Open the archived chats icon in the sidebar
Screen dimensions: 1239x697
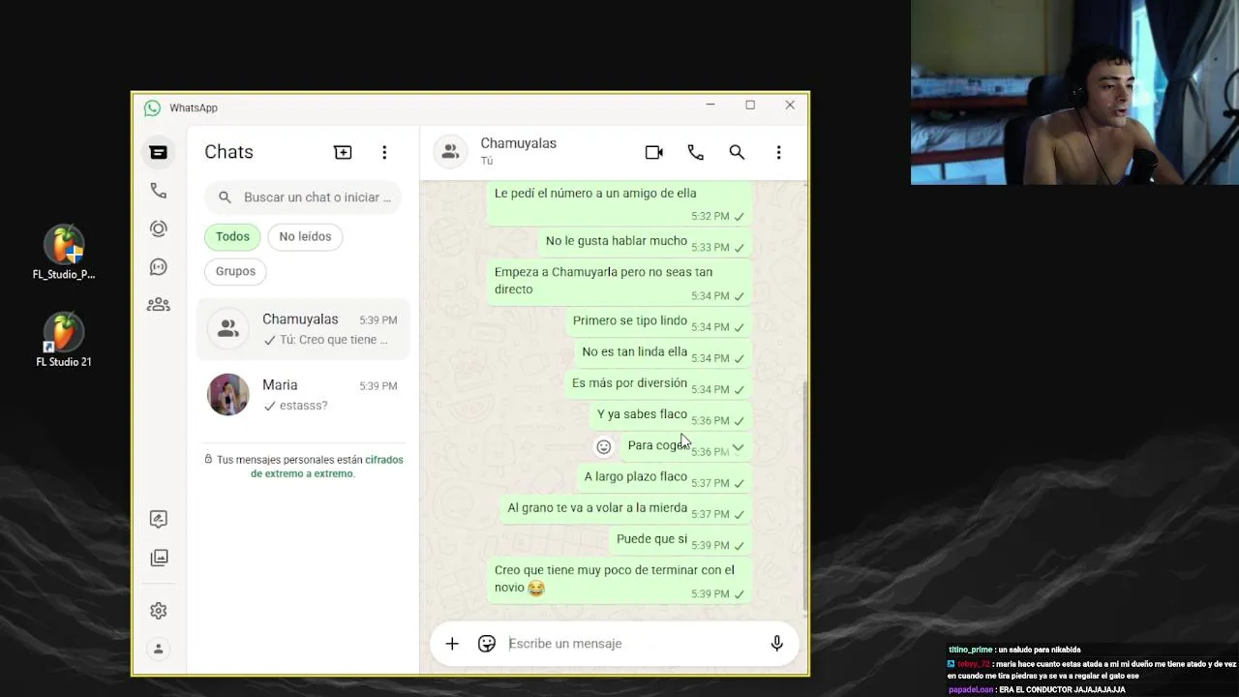click(159, 558)
